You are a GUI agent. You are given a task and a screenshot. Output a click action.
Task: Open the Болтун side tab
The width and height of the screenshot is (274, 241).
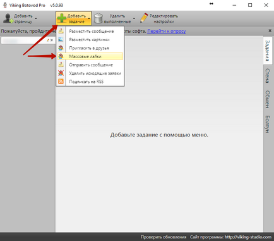[267, 124]
